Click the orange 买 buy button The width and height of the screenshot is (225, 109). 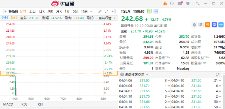click(x=208, y=25)
